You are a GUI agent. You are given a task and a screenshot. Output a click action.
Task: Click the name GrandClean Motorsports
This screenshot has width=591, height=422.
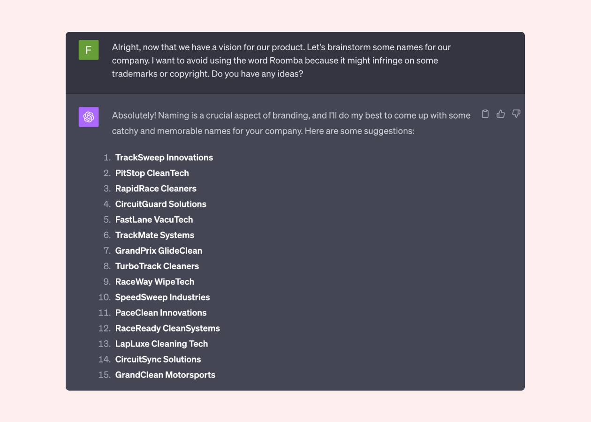(165, 375)
